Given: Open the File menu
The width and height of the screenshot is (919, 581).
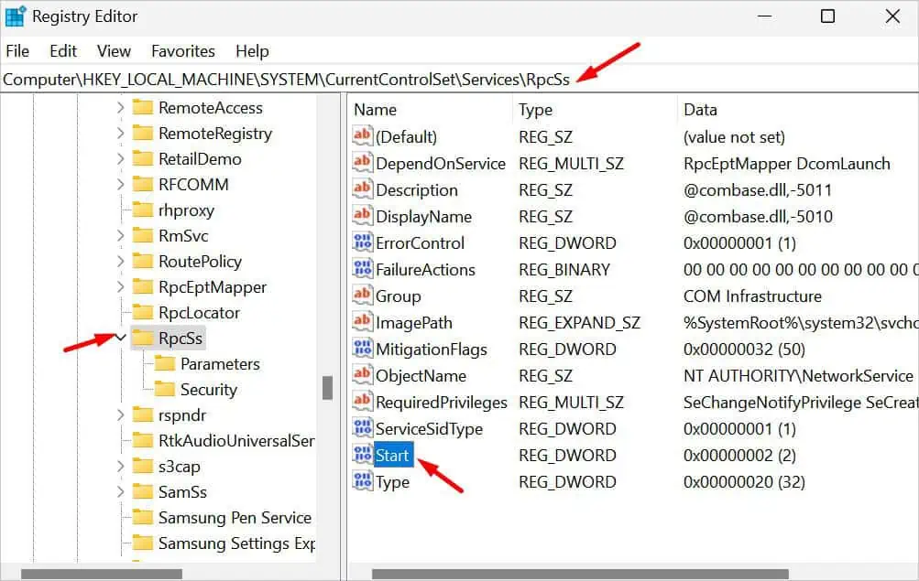Looking at the screenshot, I should [16, 50].
